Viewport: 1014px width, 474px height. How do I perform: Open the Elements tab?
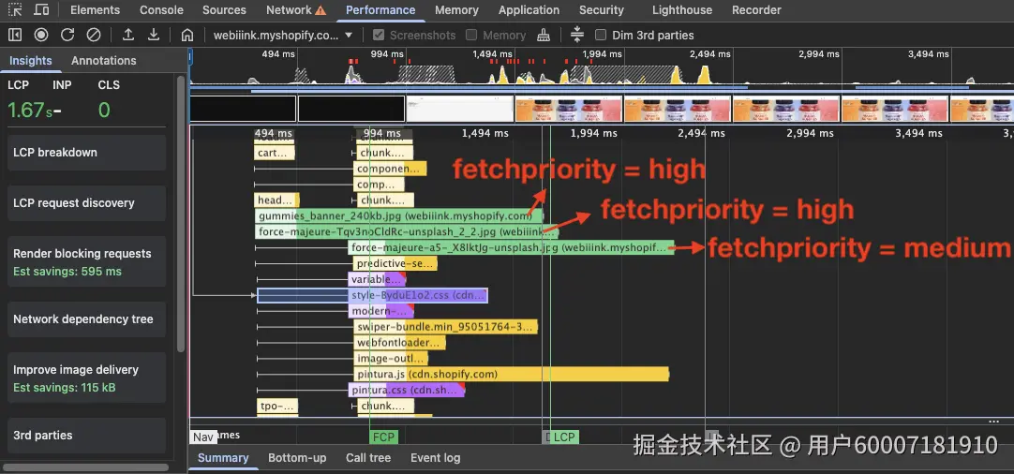click(95, 9)
